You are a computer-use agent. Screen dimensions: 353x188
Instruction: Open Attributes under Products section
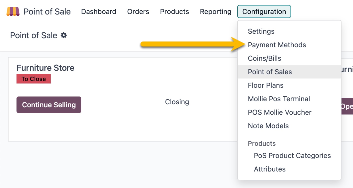269,169
